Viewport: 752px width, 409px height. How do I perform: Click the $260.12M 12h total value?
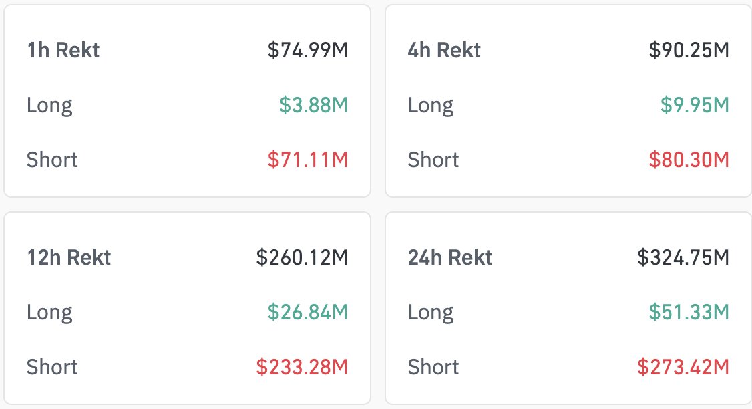coord(302,257)
